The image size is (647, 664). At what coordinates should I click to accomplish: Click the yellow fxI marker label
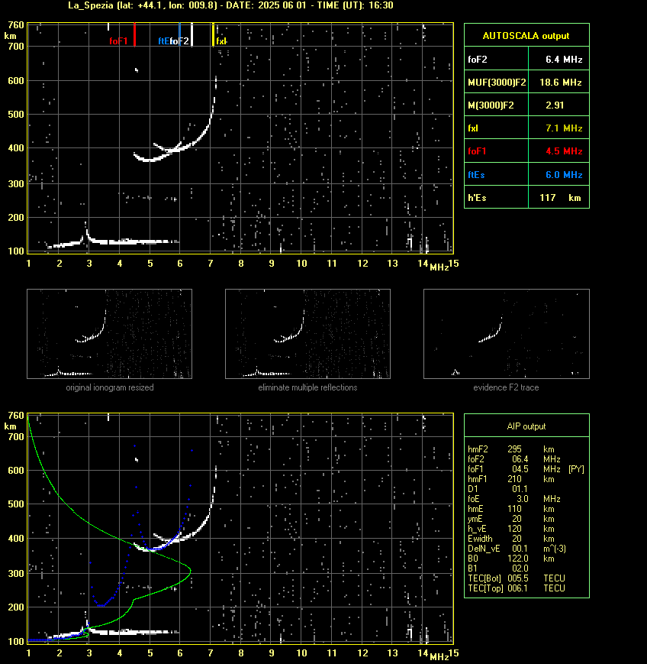coord(221,41)
